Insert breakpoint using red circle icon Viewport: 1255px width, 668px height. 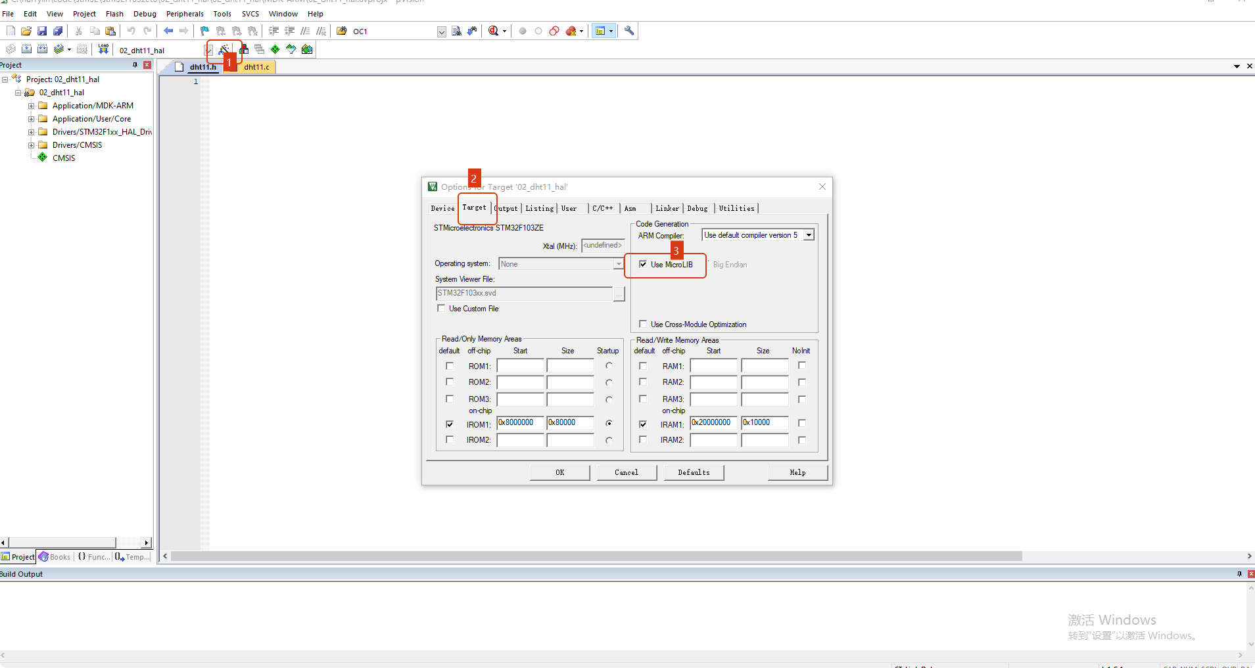523,31
